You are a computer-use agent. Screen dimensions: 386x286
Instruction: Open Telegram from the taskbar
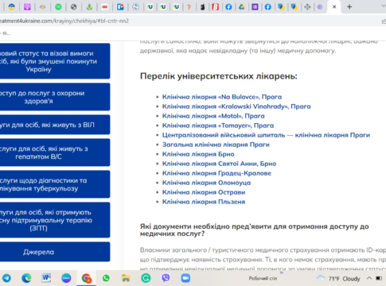[6, 278]
